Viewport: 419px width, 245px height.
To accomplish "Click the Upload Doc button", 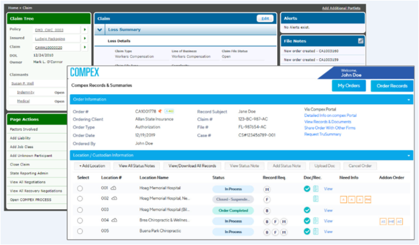I will [325, 166].
